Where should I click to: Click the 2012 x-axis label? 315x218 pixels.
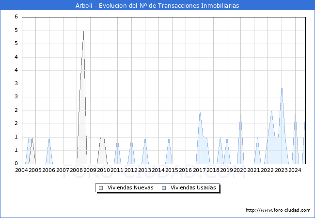[131, 170]
